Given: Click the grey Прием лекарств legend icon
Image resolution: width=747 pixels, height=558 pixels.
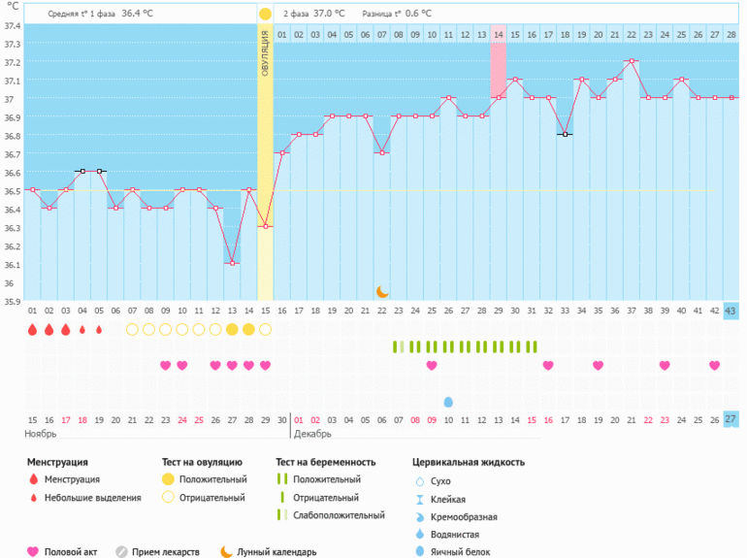Looking at the screenshot, I should [x=121, y=551].
